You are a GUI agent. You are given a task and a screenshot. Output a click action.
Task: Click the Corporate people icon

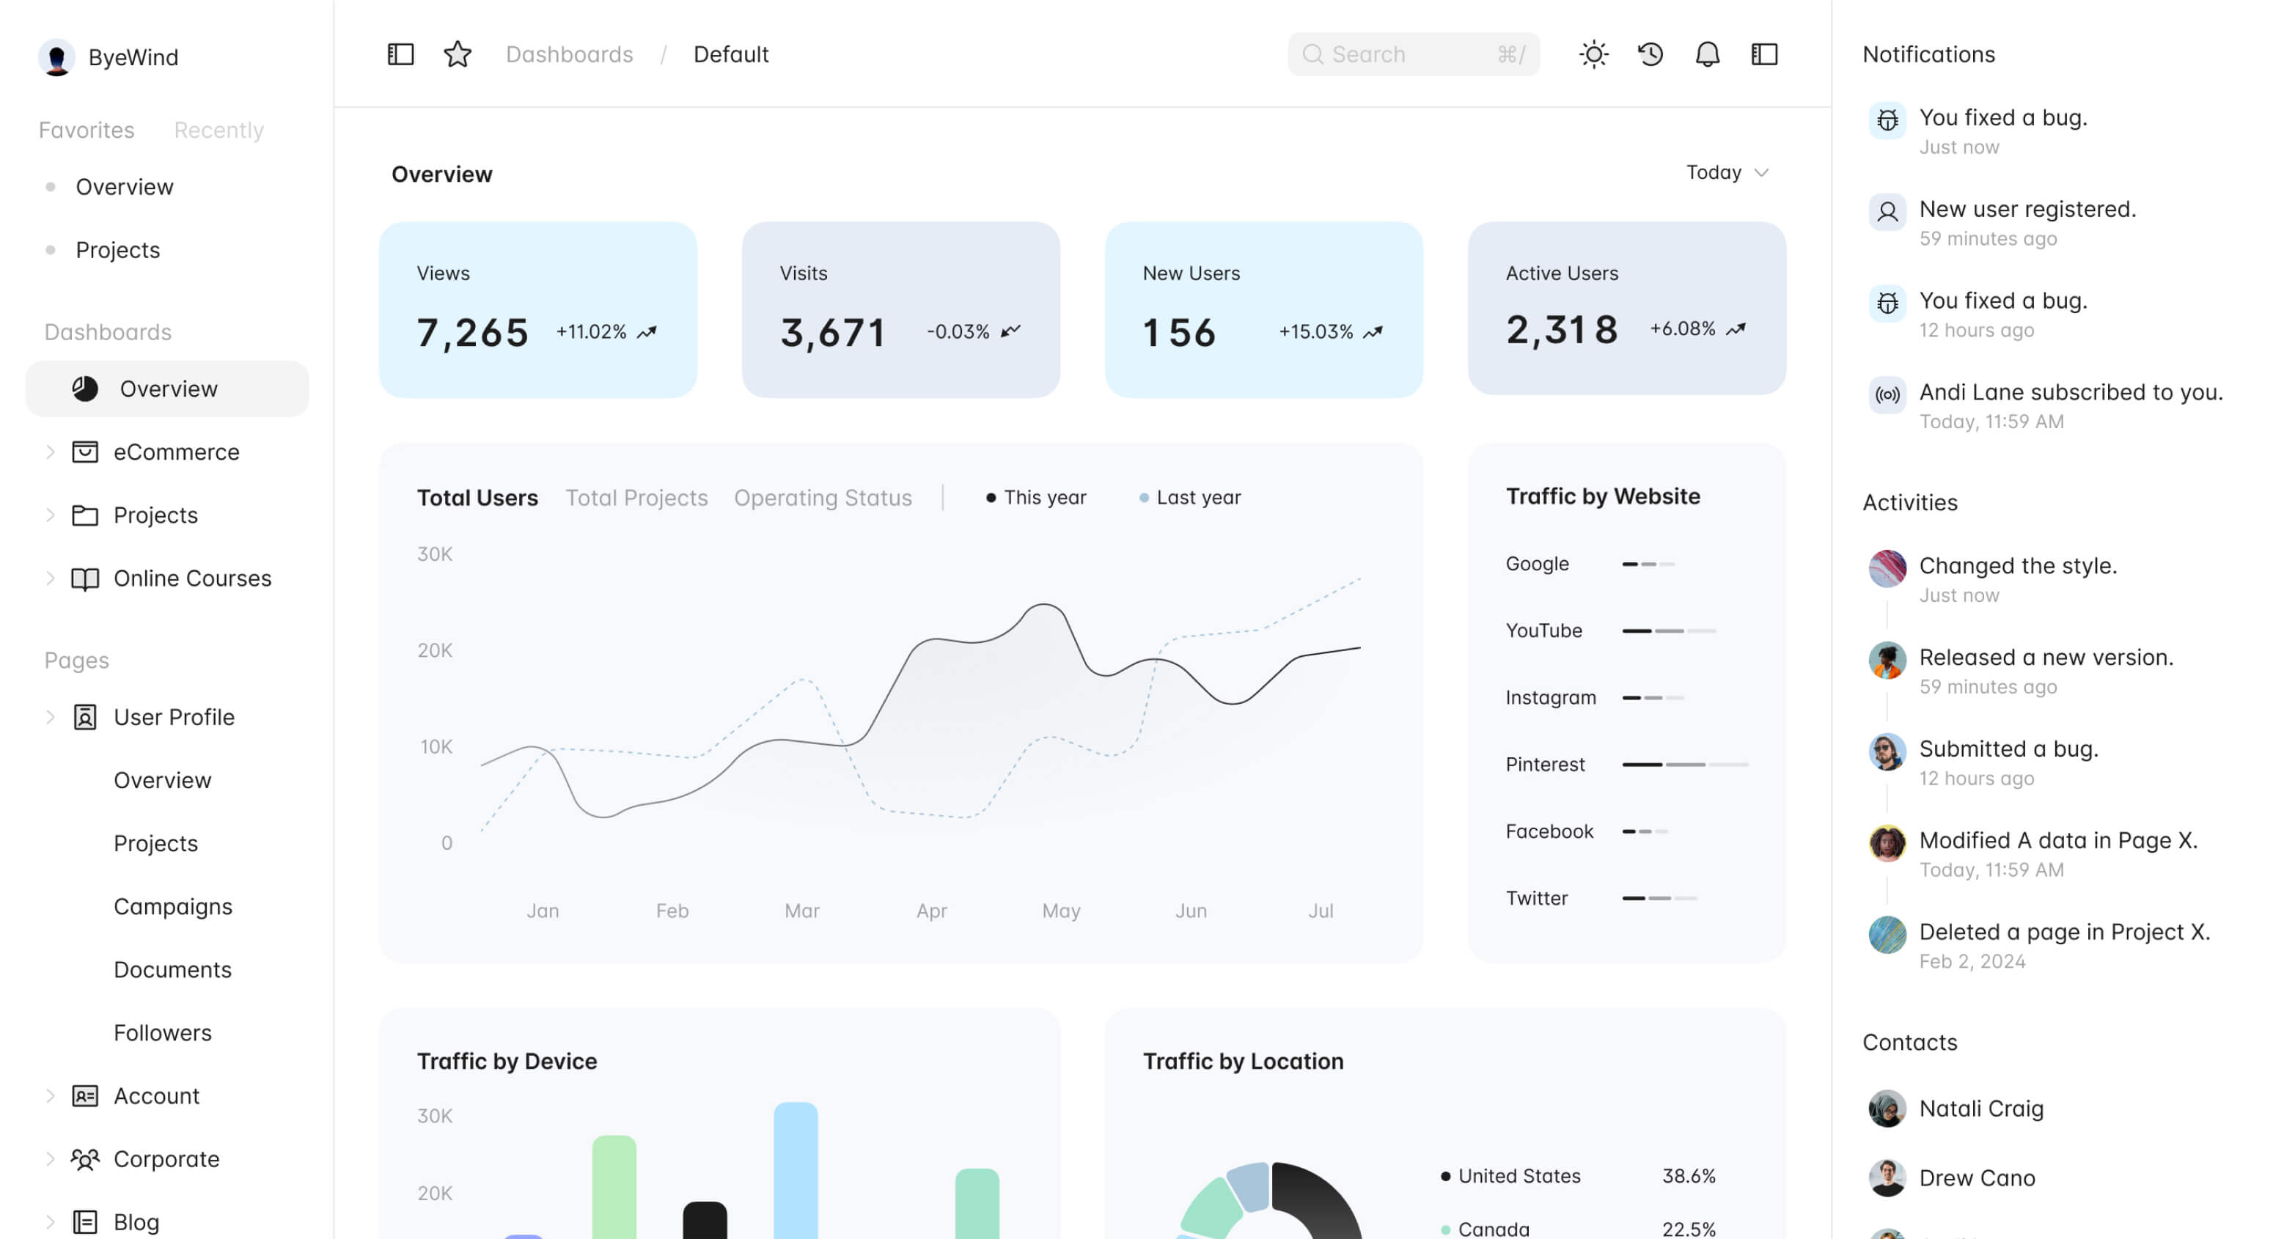85,1158
